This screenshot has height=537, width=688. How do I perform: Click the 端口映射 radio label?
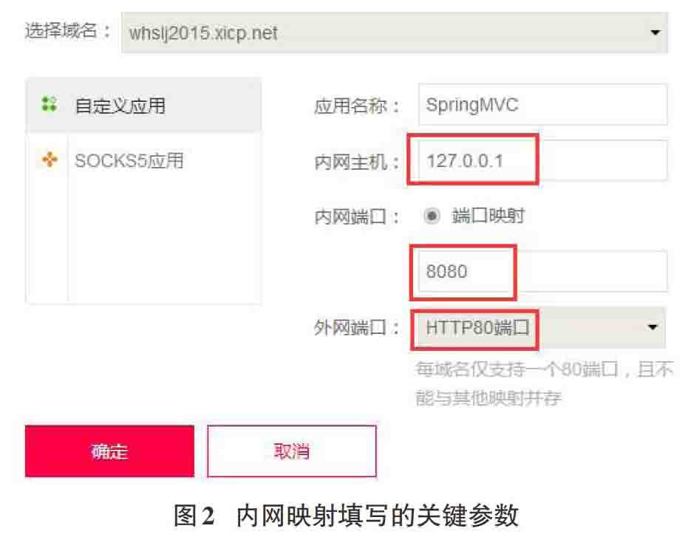[x=488, y=216]
